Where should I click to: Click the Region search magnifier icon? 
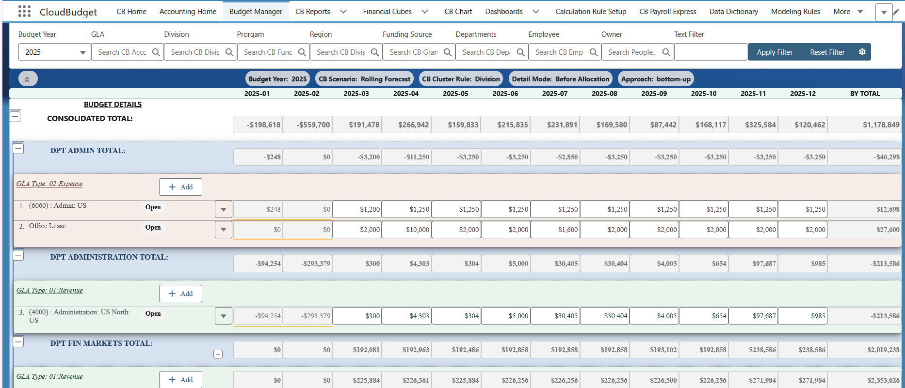coord(375,52)
